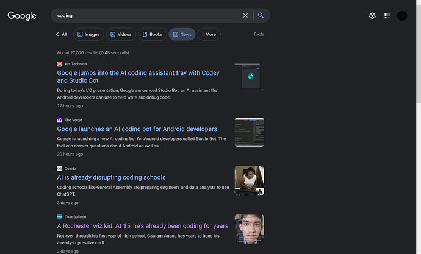Open the Tools button
421x254 pixels.
pos(259,34)
